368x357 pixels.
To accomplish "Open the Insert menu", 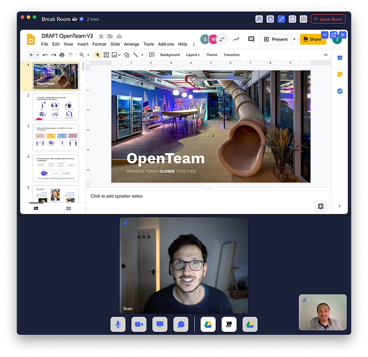I will point(83,44).
